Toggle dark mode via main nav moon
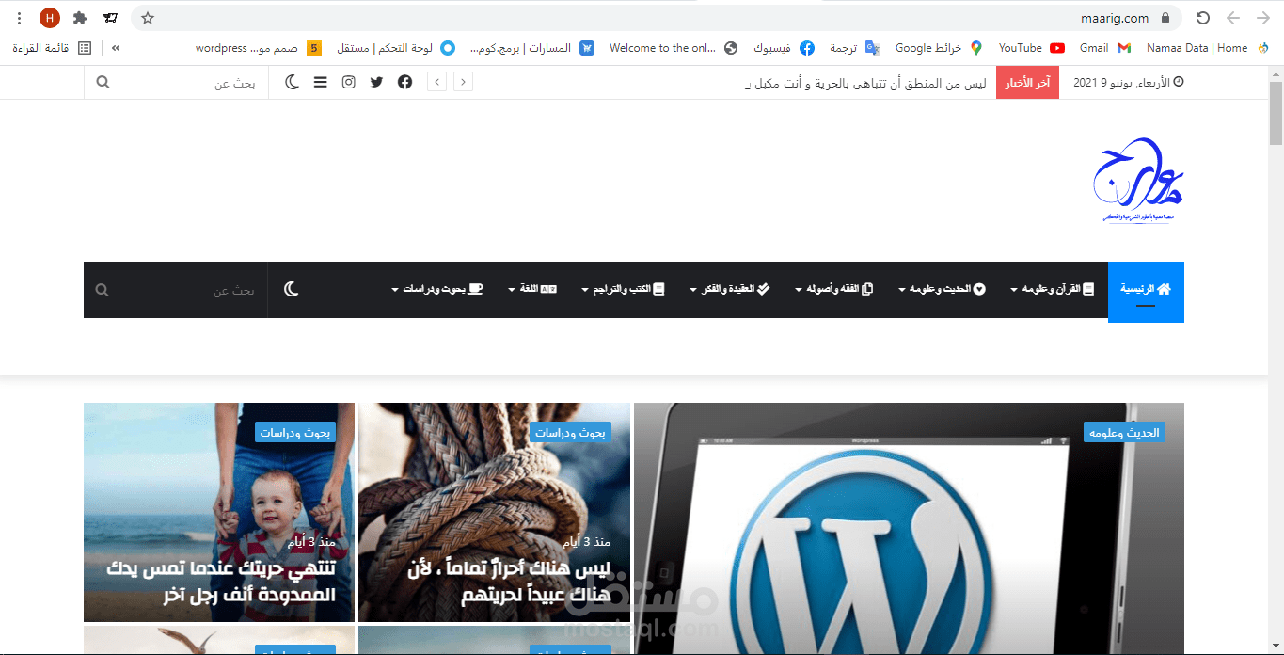Image resolution: width=1284 pixels, height=655 pixels. pos(292,290)
